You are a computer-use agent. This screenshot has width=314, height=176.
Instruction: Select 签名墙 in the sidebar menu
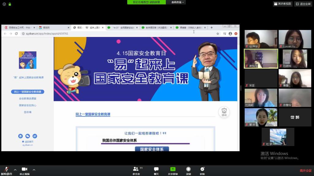28,112
